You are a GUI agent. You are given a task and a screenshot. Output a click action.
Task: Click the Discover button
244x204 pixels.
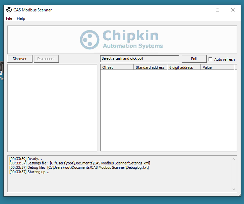click(20, 59)
